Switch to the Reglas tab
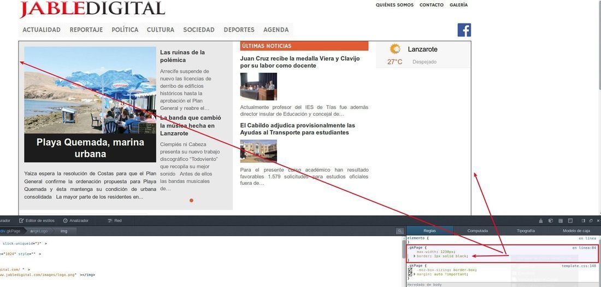This screenshot has width=601, height=287. tap(429, 231)
